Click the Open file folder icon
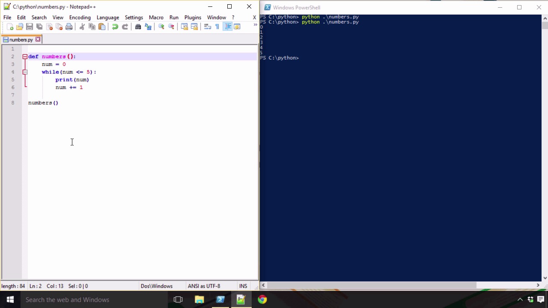Screen dimensions: 548x308 click(x=20, y=27)
